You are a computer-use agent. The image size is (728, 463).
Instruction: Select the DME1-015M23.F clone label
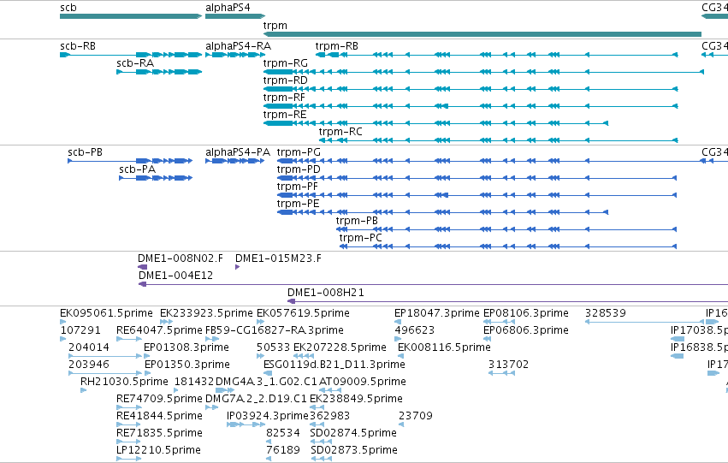pyautogui.click(x=278, y=258)
